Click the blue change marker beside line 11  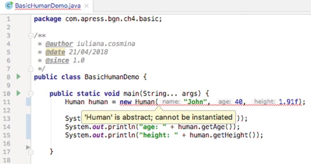pyautogui.click(x=28, y=101)
